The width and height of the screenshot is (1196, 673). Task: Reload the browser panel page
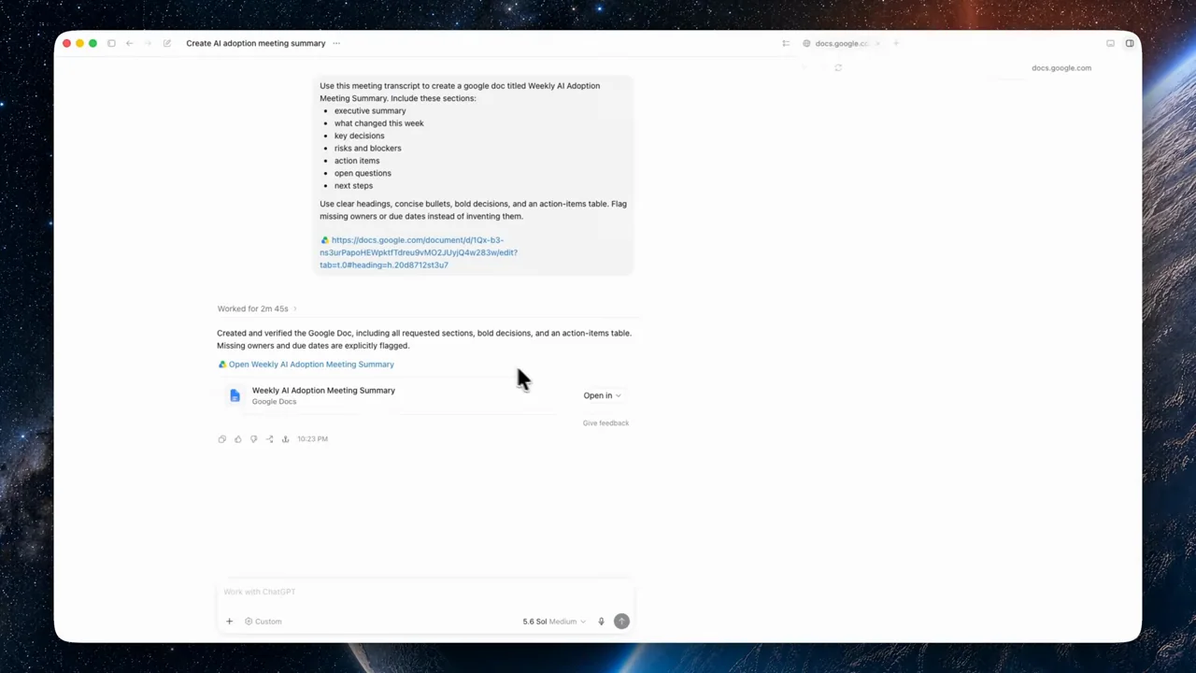coord(838,67)
